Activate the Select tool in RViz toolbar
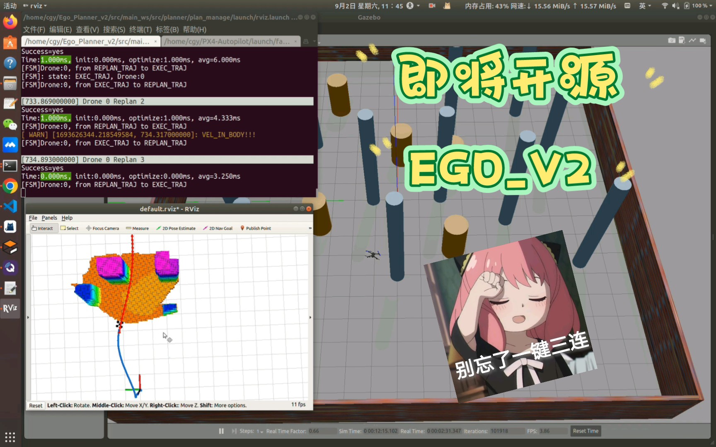 [69, 228]
